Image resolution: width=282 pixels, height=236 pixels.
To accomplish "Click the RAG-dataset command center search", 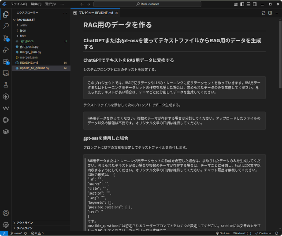I will (x=147, y=4).
